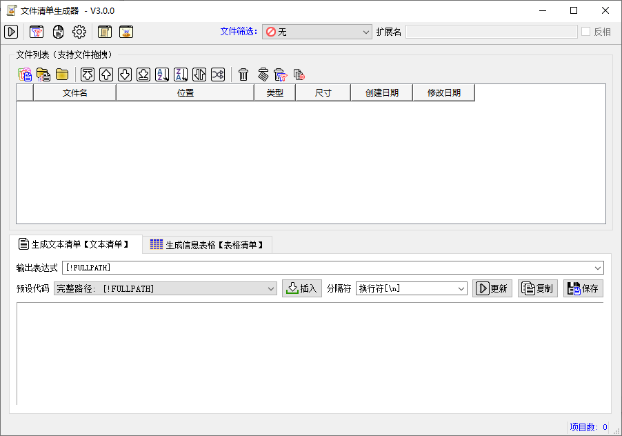Select the 生成文本清单 tab
Screen dimensions: 622x436
click(74, 244)
